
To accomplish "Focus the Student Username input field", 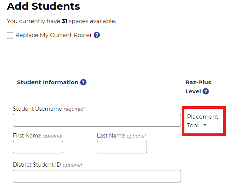I will tap(97, 120).
